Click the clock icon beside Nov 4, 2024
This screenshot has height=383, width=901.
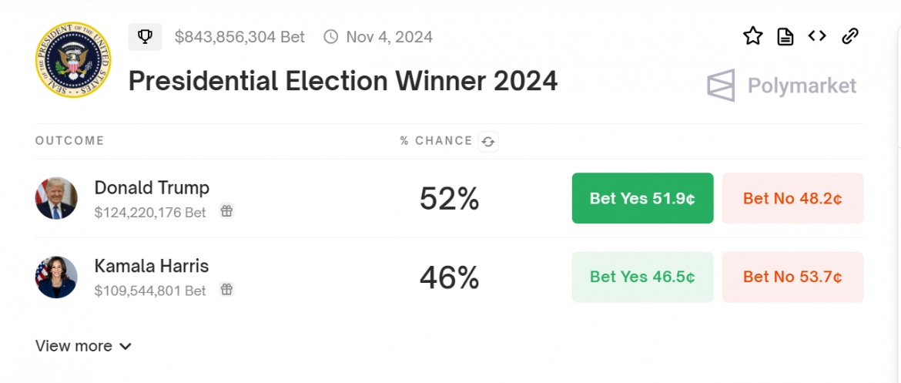[331, 37]
